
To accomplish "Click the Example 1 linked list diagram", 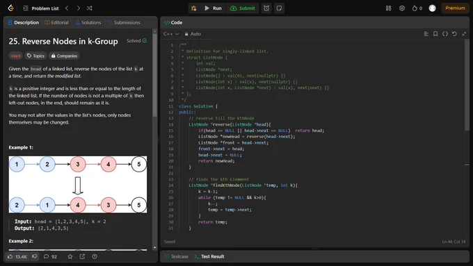I will point(78,184).
